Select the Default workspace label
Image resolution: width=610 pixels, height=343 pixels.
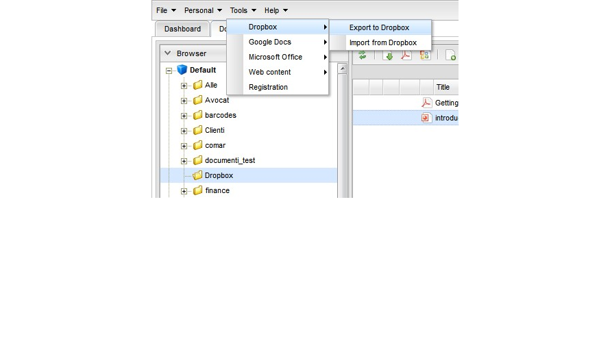(x=203, y=70)
